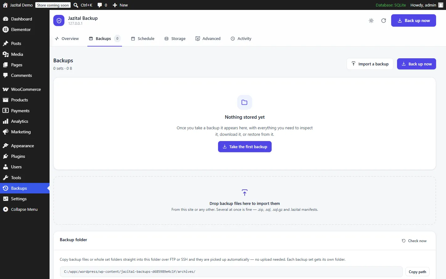Click Import a backup button
The height and width of the screenshot is (279, 446).
(x=370, y=64)
